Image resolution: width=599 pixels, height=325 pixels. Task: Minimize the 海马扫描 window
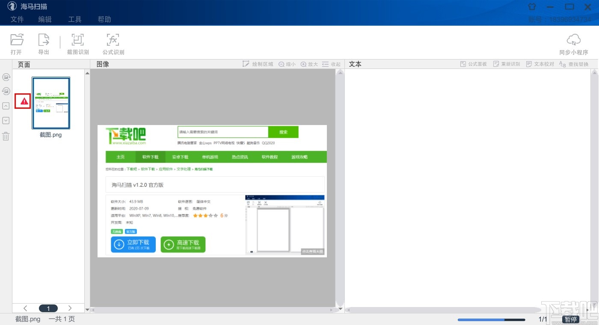(550, 7)
